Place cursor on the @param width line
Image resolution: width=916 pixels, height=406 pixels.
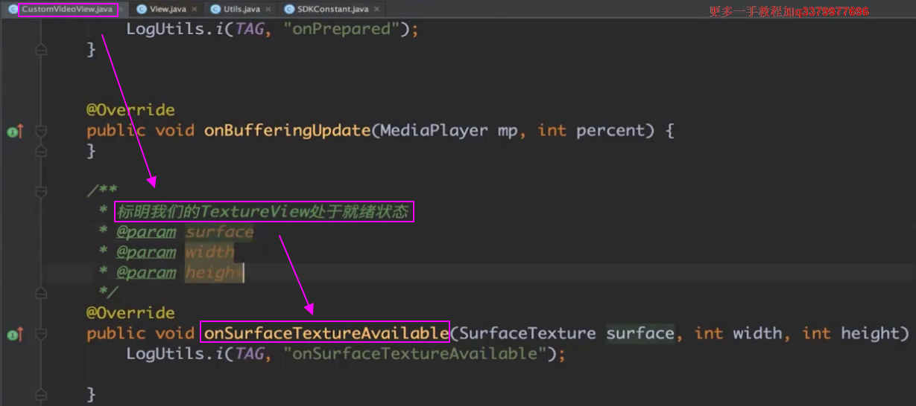click(210, 252)
